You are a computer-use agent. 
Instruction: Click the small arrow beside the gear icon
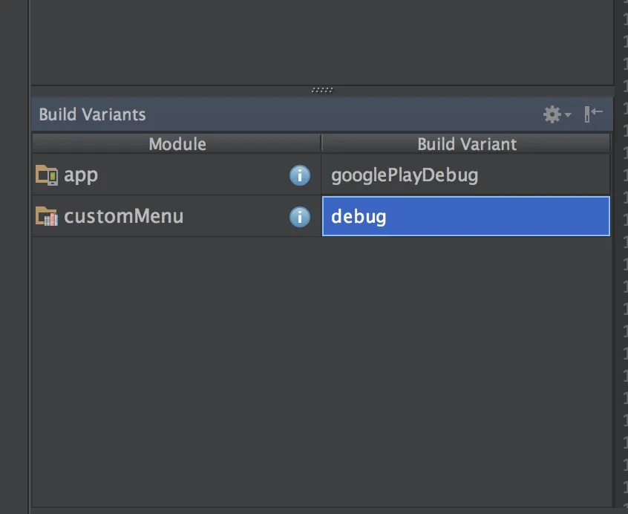click(568, 115)
